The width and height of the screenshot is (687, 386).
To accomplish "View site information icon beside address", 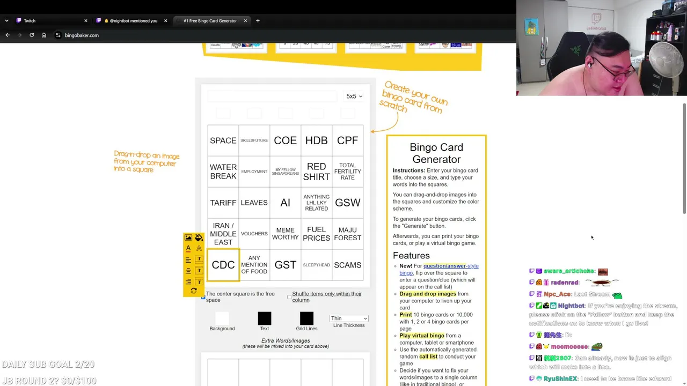I will click(x=58, y=35).
